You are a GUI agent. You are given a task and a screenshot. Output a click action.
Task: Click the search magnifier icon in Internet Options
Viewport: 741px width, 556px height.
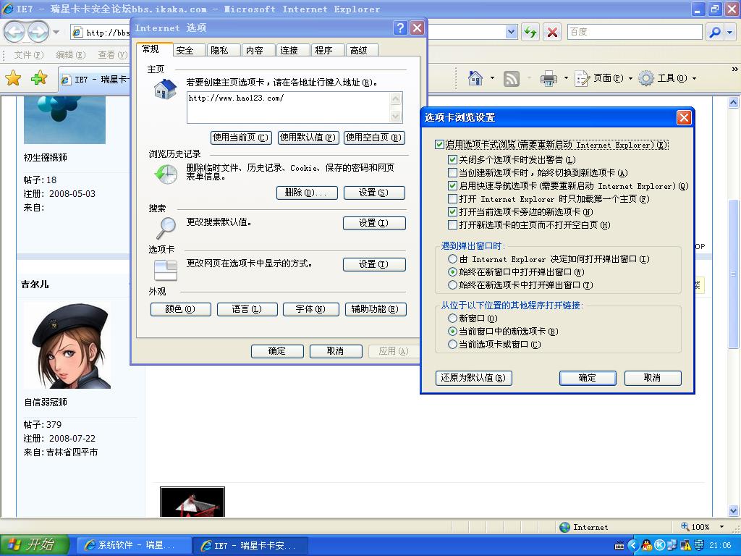click(x=166, y=228)
